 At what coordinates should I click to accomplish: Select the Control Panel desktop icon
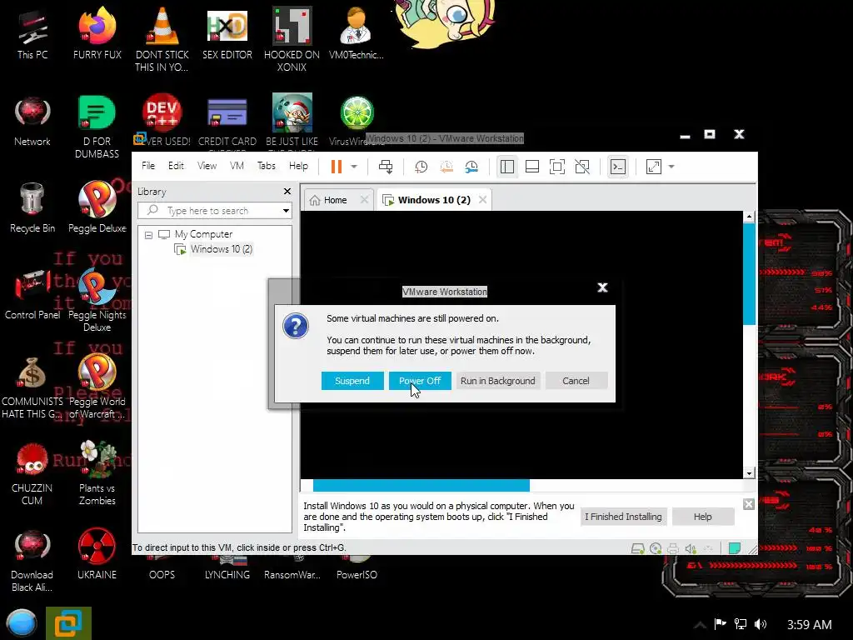click(x=32, y=294)
